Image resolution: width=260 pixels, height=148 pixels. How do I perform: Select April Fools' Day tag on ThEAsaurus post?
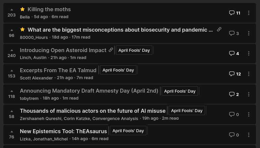pos(128,131)
